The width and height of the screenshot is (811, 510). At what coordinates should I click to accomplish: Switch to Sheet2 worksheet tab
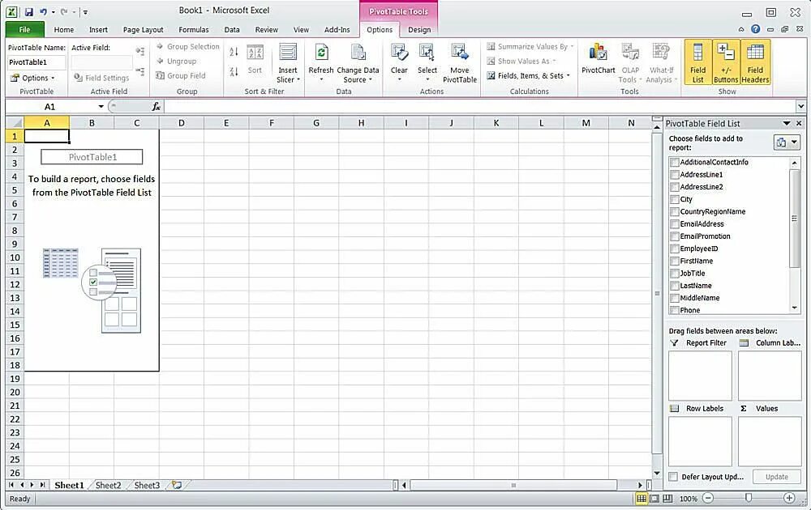108,485
